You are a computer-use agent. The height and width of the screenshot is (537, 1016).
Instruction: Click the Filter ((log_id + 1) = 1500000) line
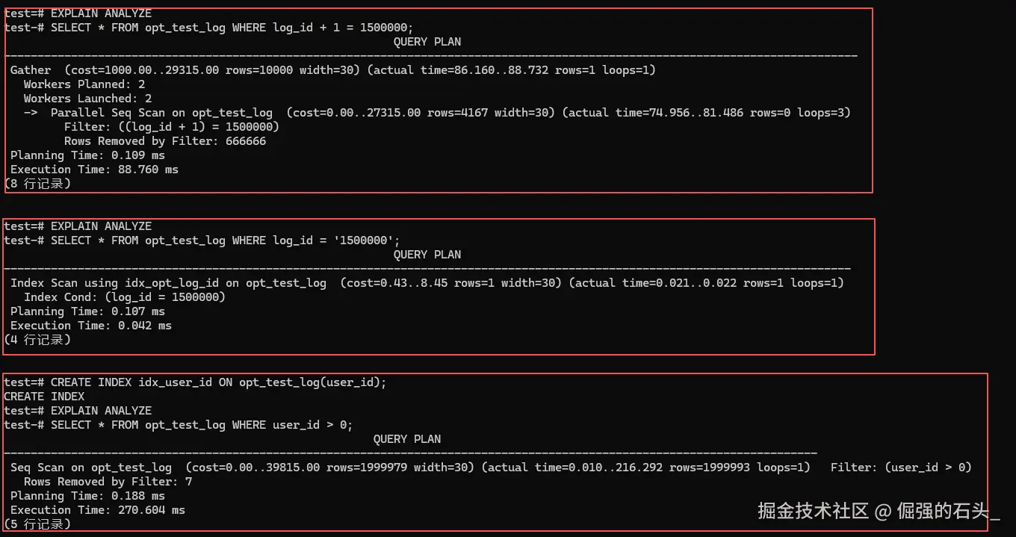[172, 127]
